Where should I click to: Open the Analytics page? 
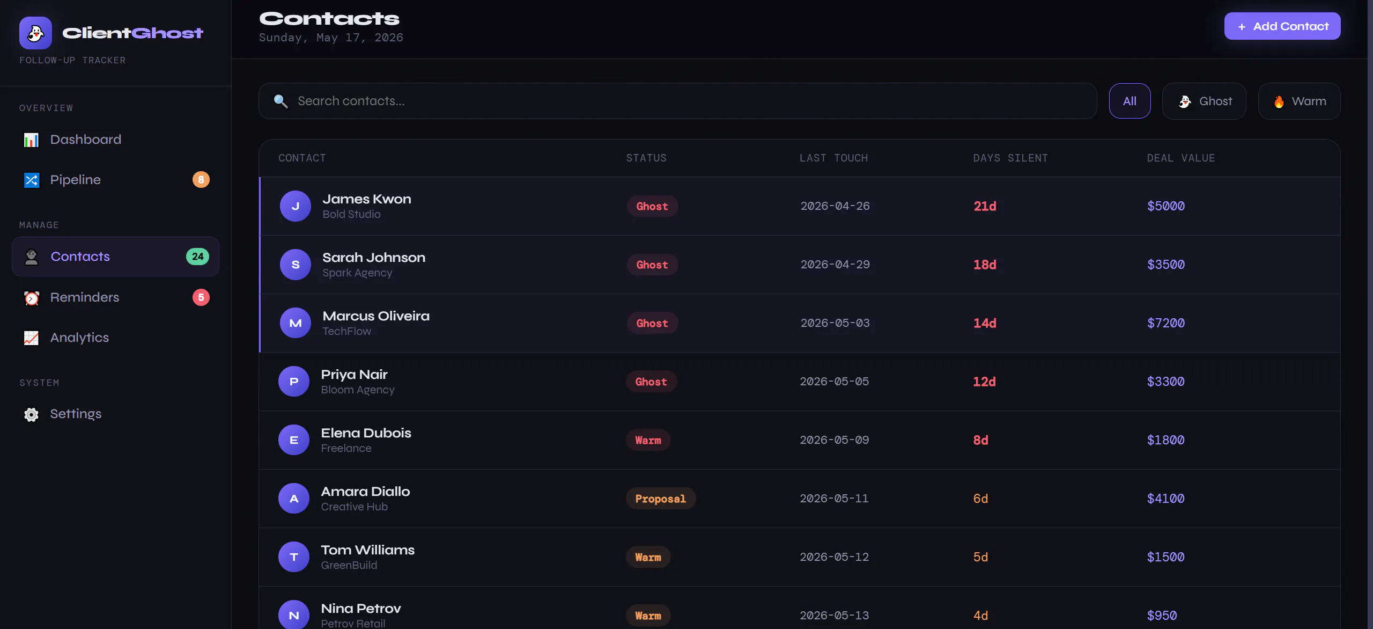tap(115, 338)
